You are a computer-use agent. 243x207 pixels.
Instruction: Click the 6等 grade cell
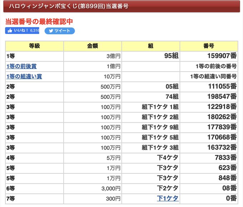click(35, 188)
